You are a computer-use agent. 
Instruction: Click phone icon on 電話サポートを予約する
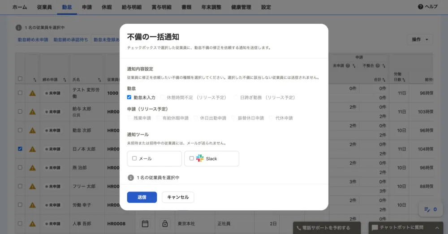click(x=298, y=228)
